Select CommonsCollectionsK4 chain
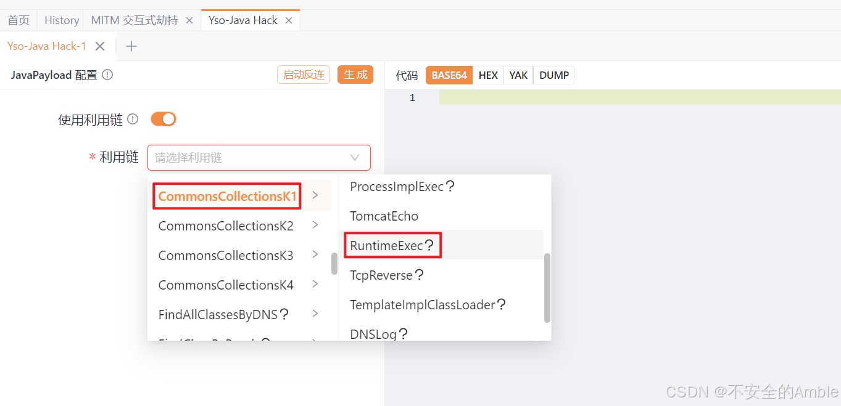The height and width of the screenshot is (406, 841). (x=226, y=285)
